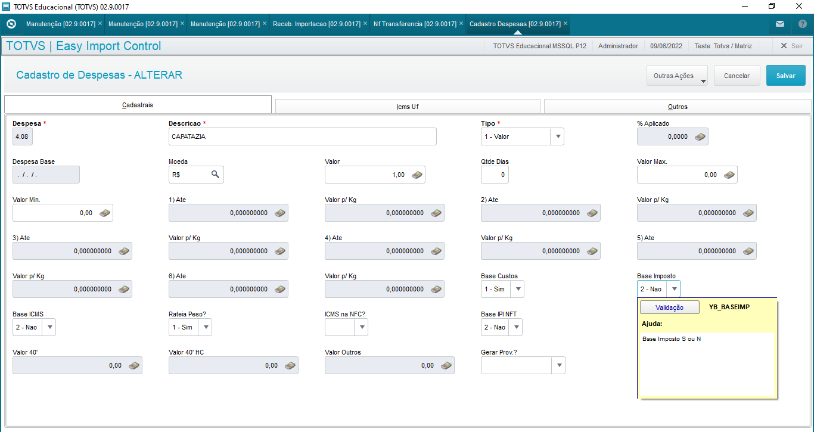
Task: Close the Nf Transferencia tab with its X
Action: tap(462, 24)
